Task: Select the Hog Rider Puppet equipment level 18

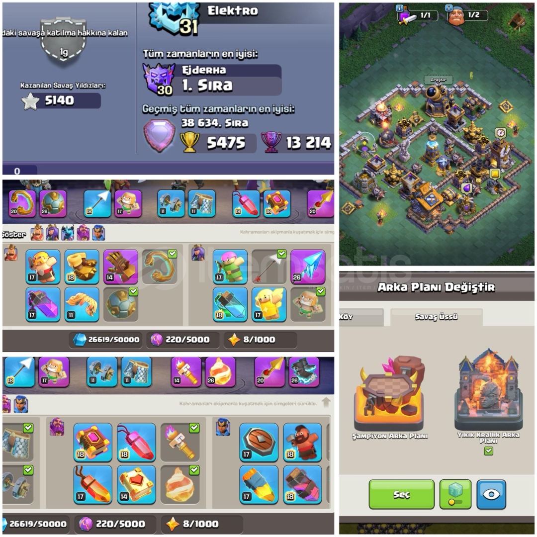Action: pyautogui.click(x=302, y=443)
